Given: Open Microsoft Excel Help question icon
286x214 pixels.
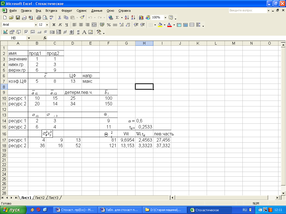Looking at the screenshot, I should [171, 18].
